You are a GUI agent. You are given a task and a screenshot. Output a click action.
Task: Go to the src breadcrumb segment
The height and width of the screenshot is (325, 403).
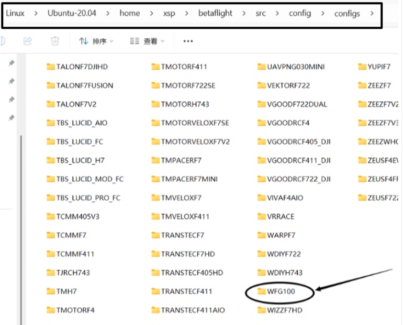coord(261,13)
